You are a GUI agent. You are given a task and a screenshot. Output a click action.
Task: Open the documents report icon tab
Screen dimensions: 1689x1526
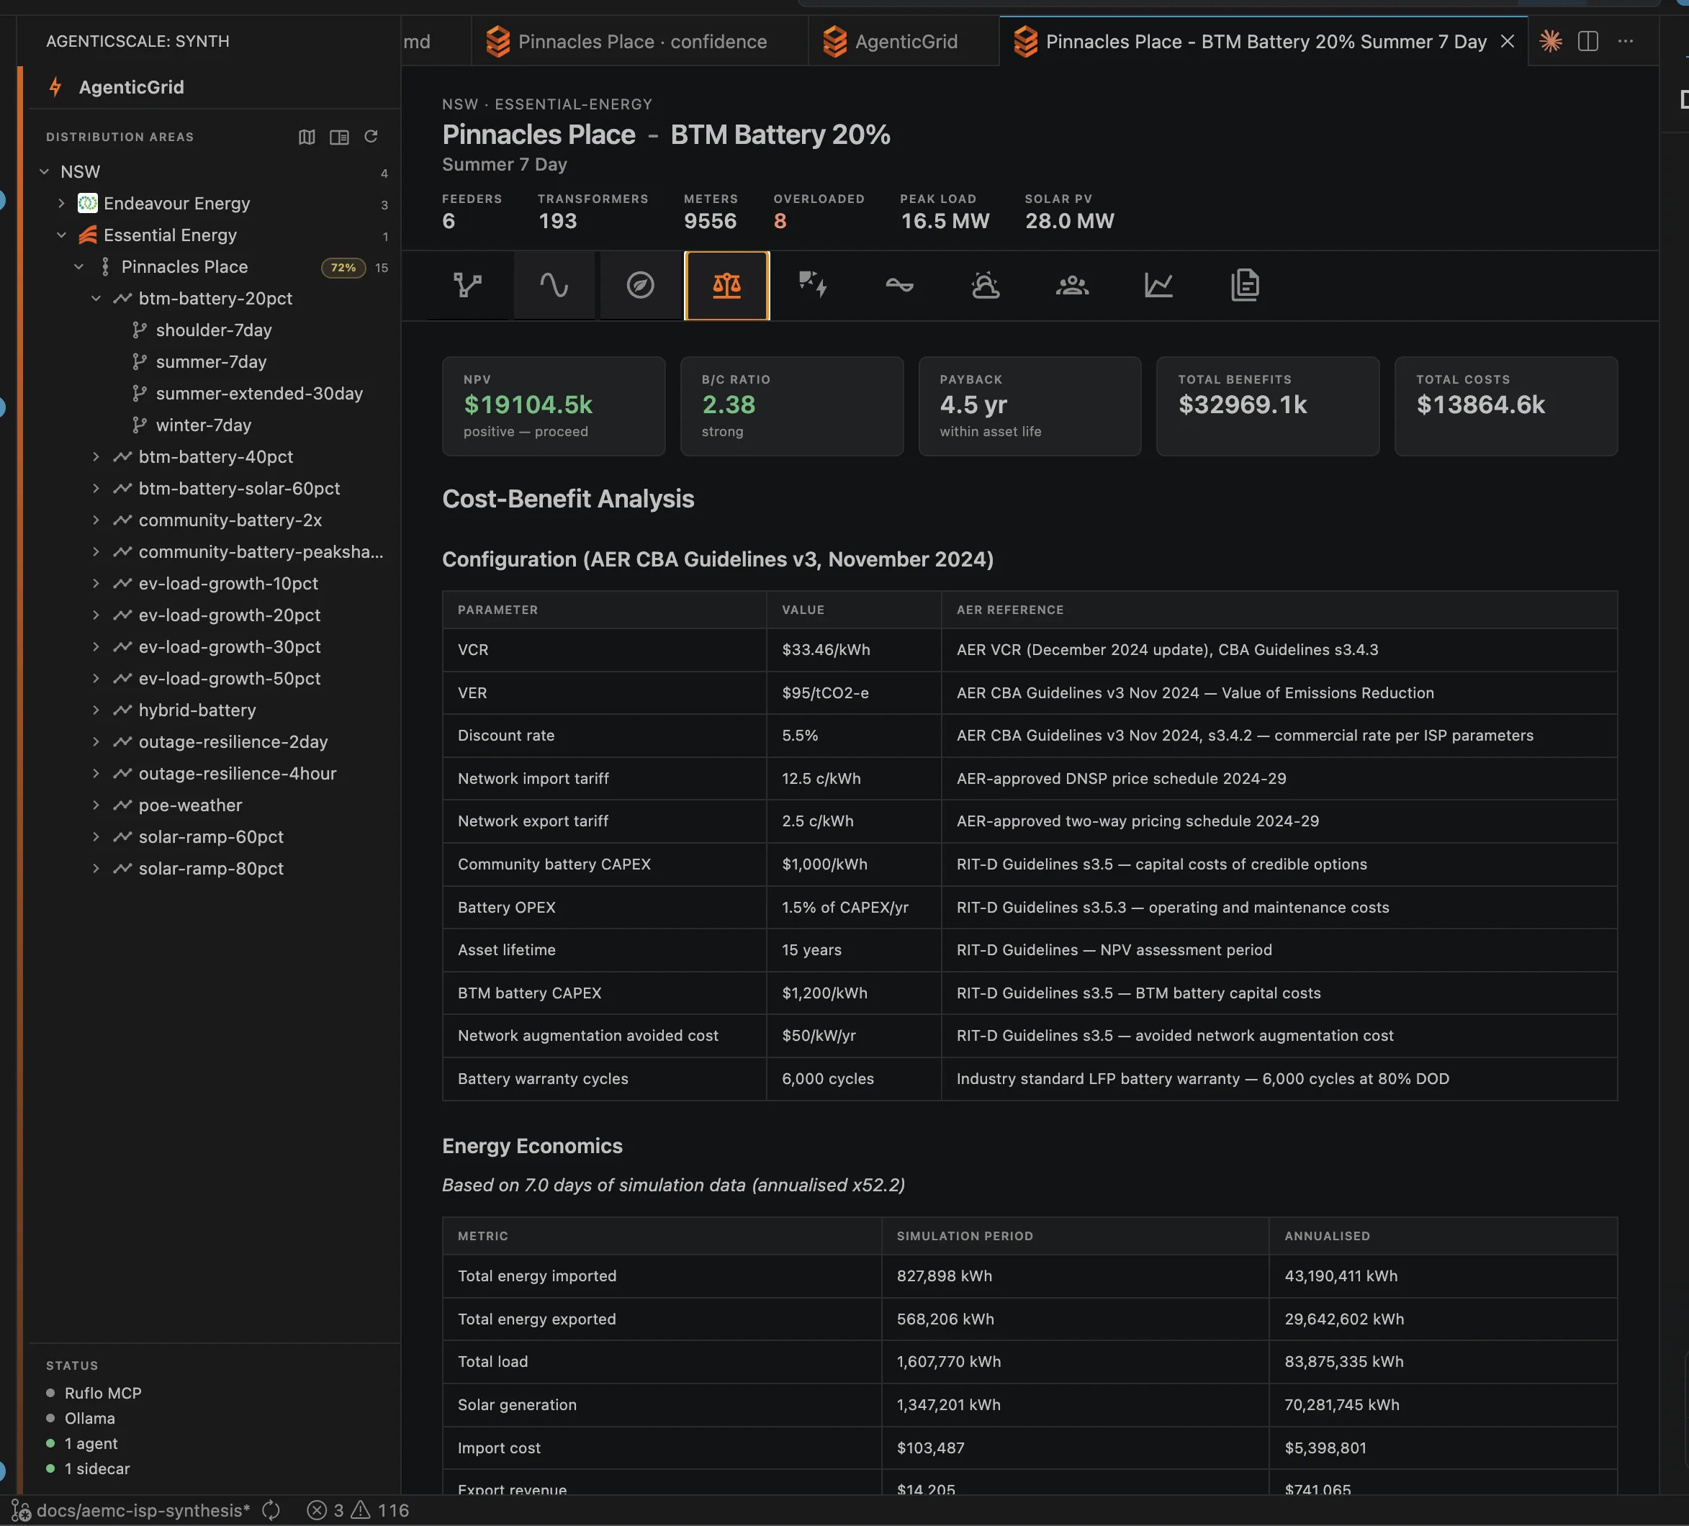click(x=1244, y=286)
